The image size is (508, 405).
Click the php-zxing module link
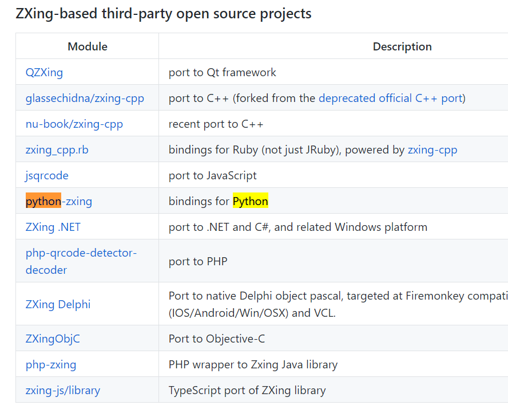(50, 364)
